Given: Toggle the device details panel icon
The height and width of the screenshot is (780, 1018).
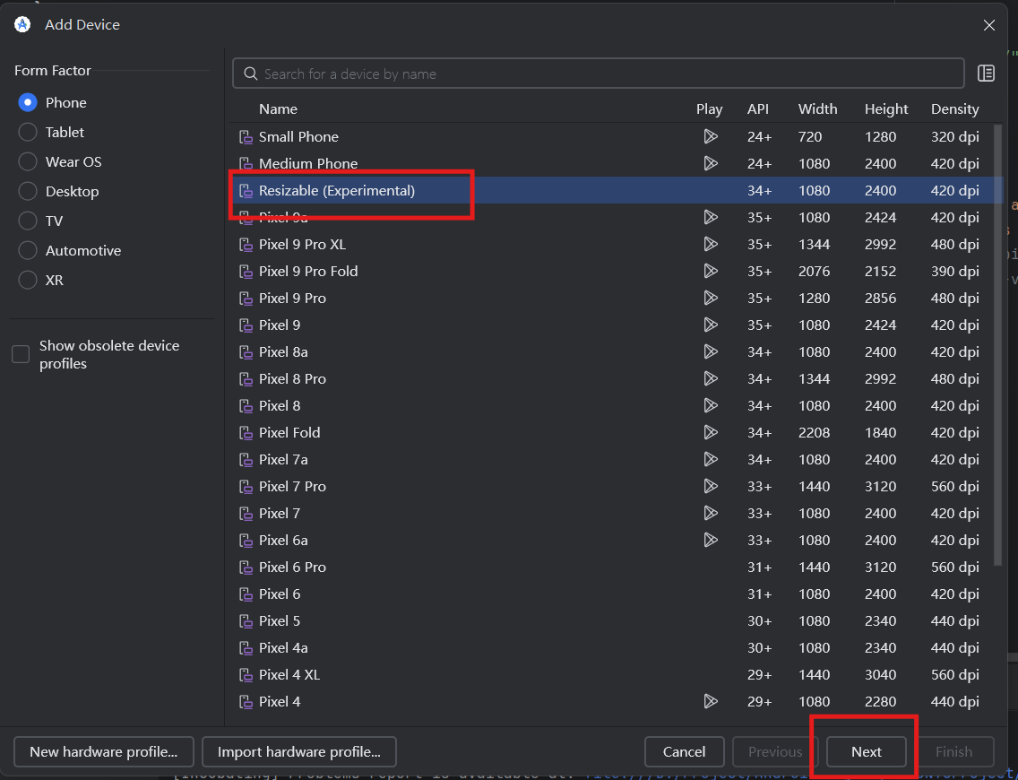Looking at the screenshot, I should [986, 74].
